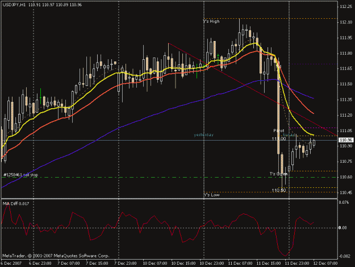
Task: Click the 111.80 price axis value
Action: pos(346,54)
